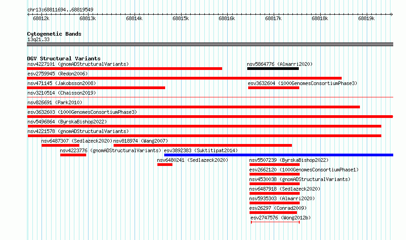Image resolution: width=406 pixels, height=240 pixels.
Task: Click the nsv4530038 gnomADStructuralVariants label
Action: [x=300, y=179]
